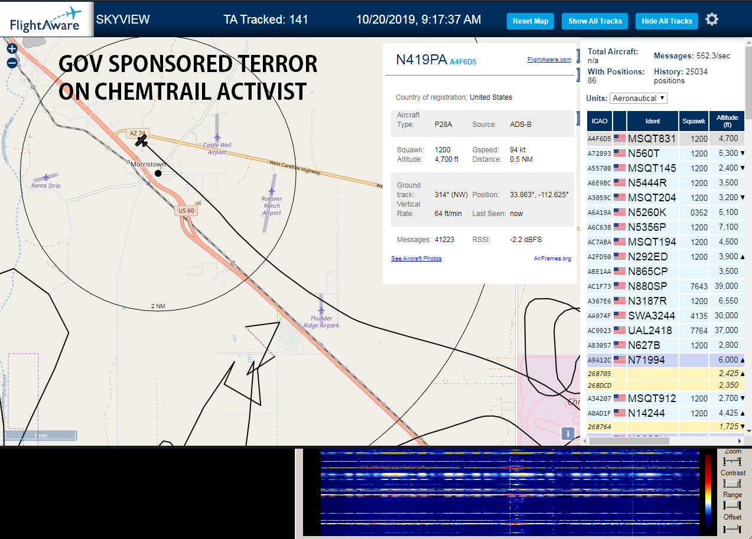Adjust the waterfall Zoom slider

tap(733, 461)
